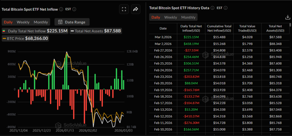Open the chart in fullscreen view

pos(124,9)
